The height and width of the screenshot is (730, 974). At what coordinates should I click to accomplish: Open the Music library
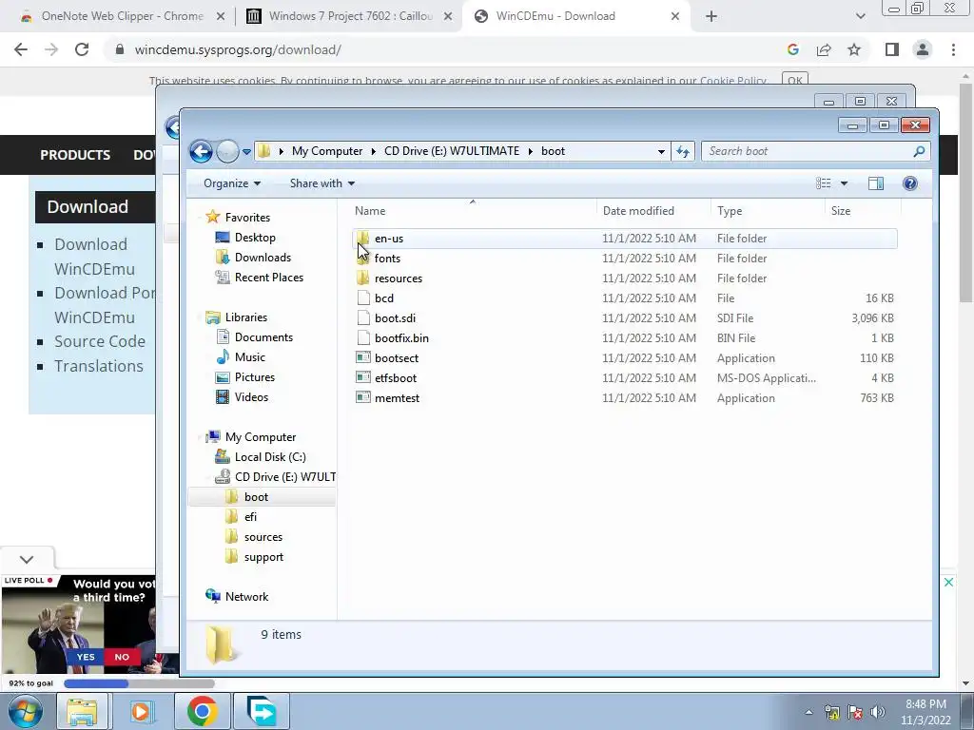(250, 357)
